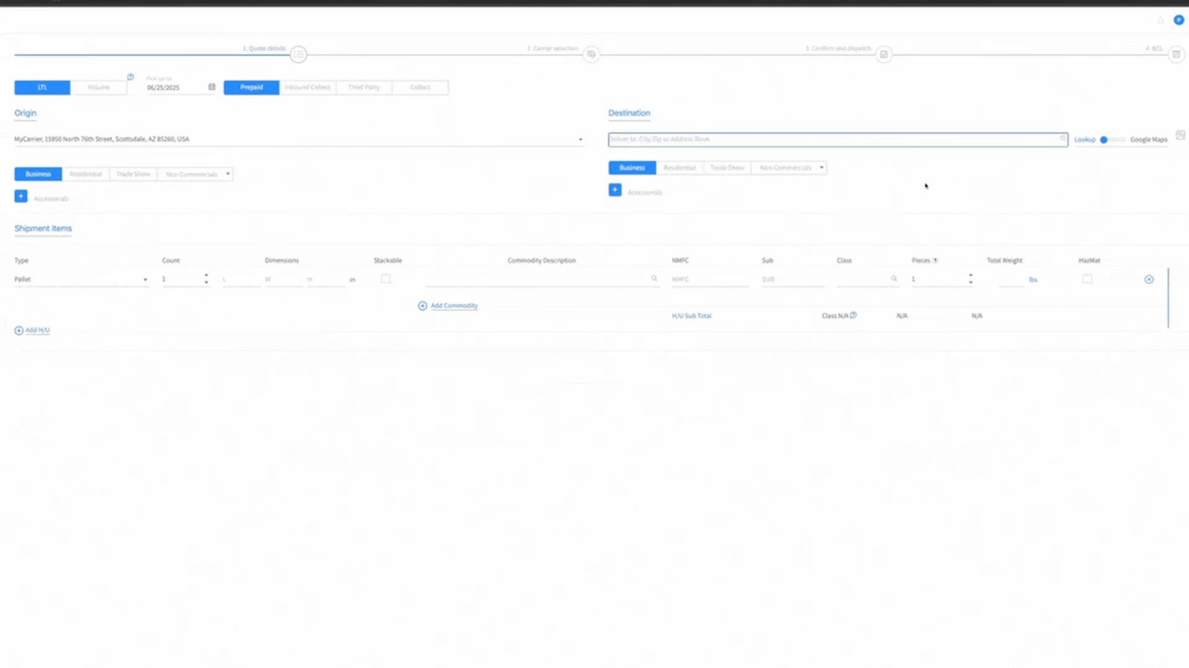The width and height of the screenshot is (1189, 668).
Task: Switch to the Volume tab
Action: coord(99,87)
